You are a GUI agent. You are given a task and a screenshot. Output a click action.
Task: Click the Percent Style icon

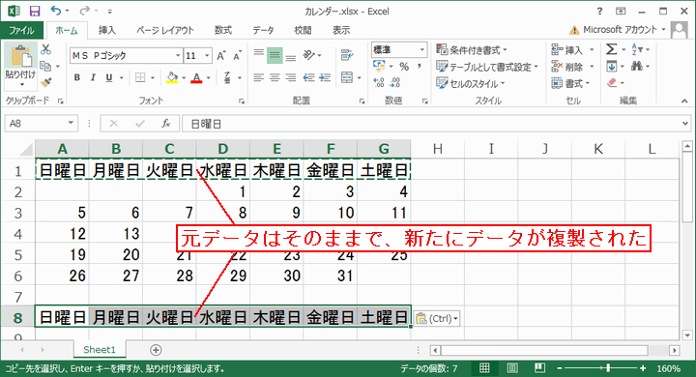tap(404, 67)
